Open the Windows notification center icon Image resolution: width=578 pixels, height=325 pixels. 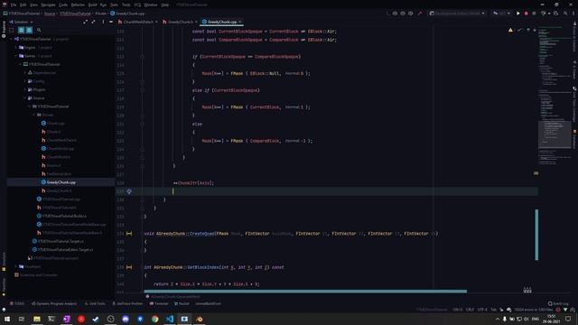tap(568, 319)
